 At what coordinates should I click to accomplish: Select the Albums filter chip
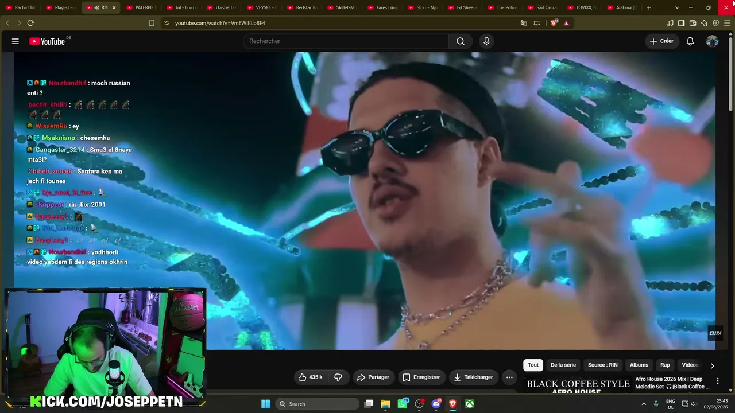tap(639, 365)
